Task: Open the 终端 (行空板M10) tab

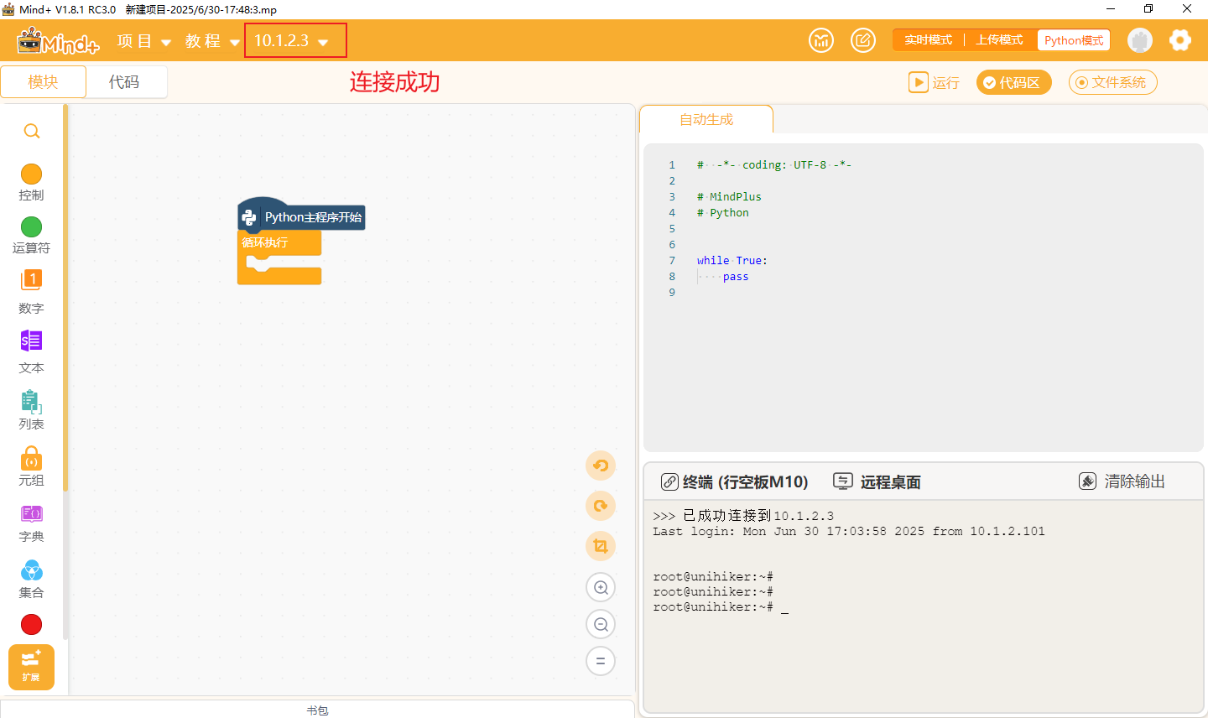Action: tap(735, 481)
